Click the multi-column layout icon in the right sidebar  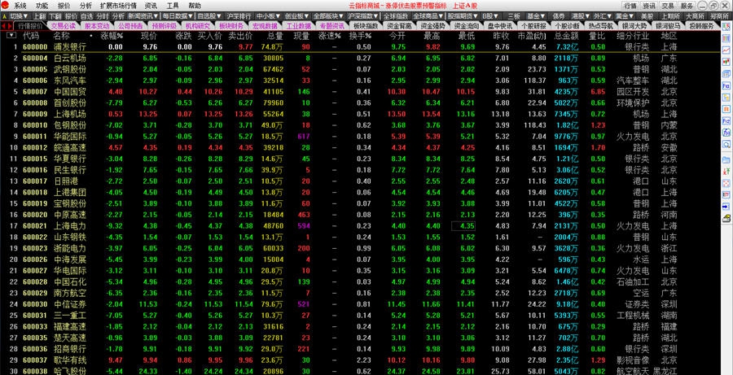point(726,38)
